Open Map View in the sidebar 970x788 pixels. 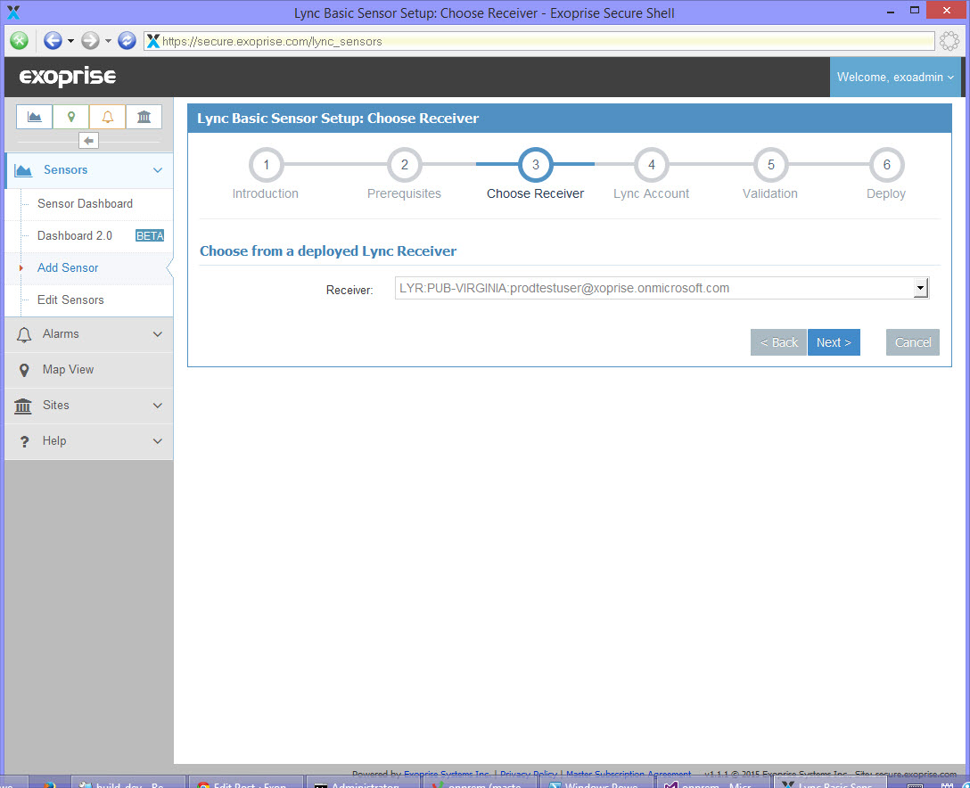tap(89, 370)
